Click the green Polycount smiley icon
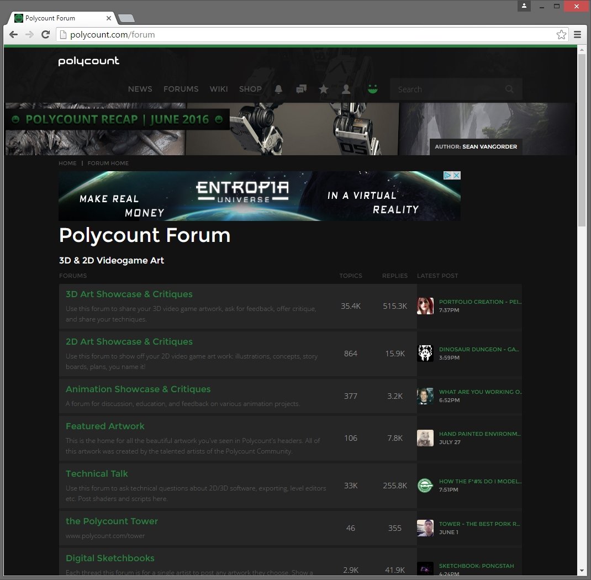The height and width of the screenshot is (580, 591). [373, 89]
